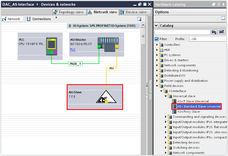Expand Commanding and signaling devices folder
The width and height of the screenshot is (228, 156).
coord(166,117)
